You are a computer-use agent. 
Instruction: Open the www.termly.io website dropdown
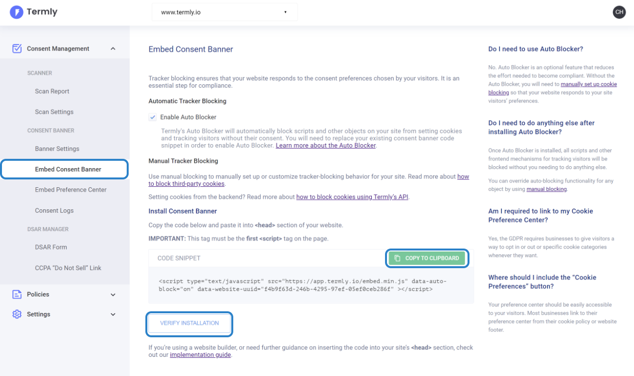click(x=224, y=12)
